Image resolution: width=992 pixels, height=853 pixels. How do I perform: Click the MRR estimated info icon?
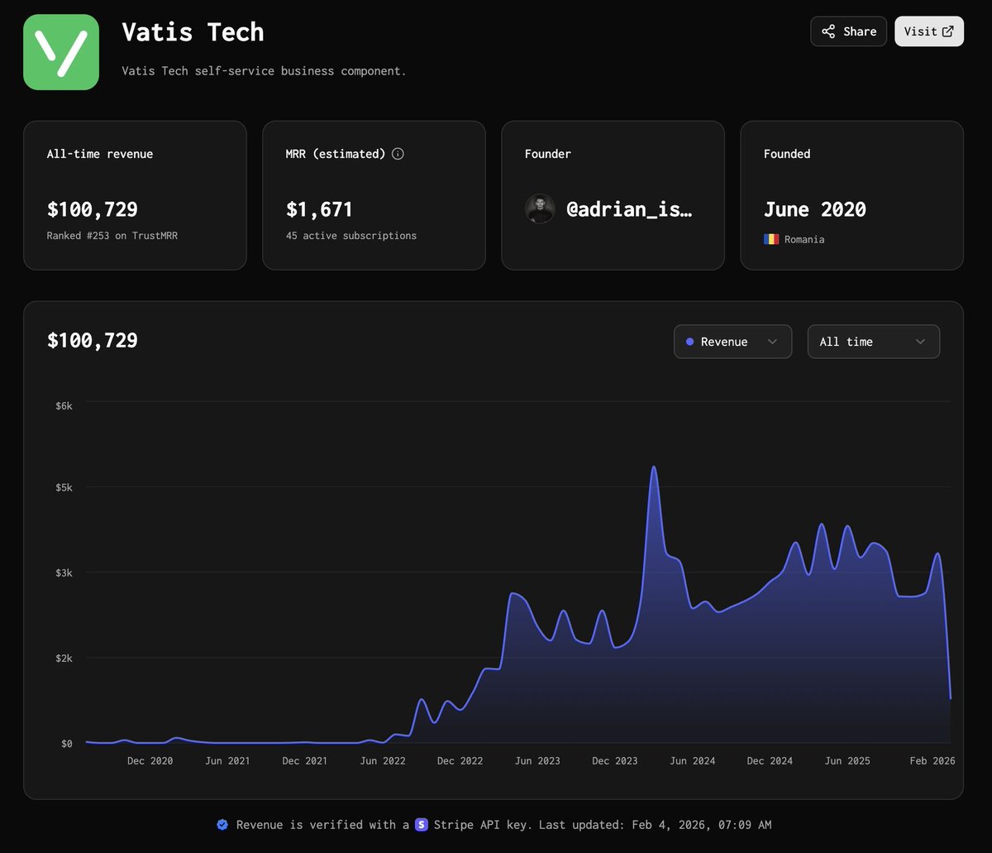398,154
